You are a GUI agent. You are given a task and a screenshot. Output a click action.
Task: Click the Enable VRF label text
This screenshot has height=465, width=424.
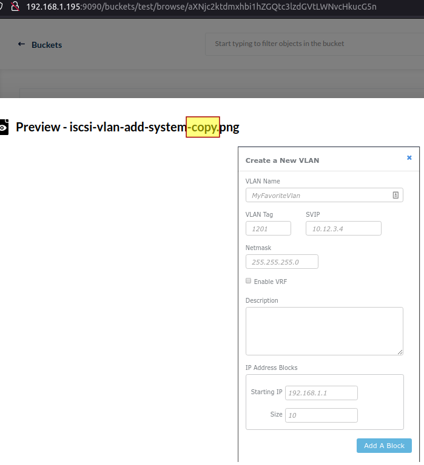point(271,282)
